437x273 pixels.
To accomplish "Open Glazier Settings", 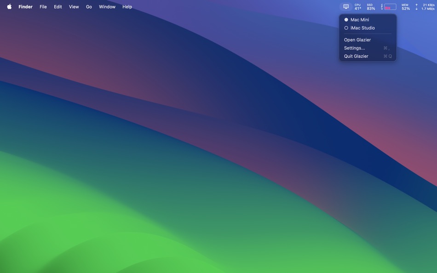I will 355,47.
